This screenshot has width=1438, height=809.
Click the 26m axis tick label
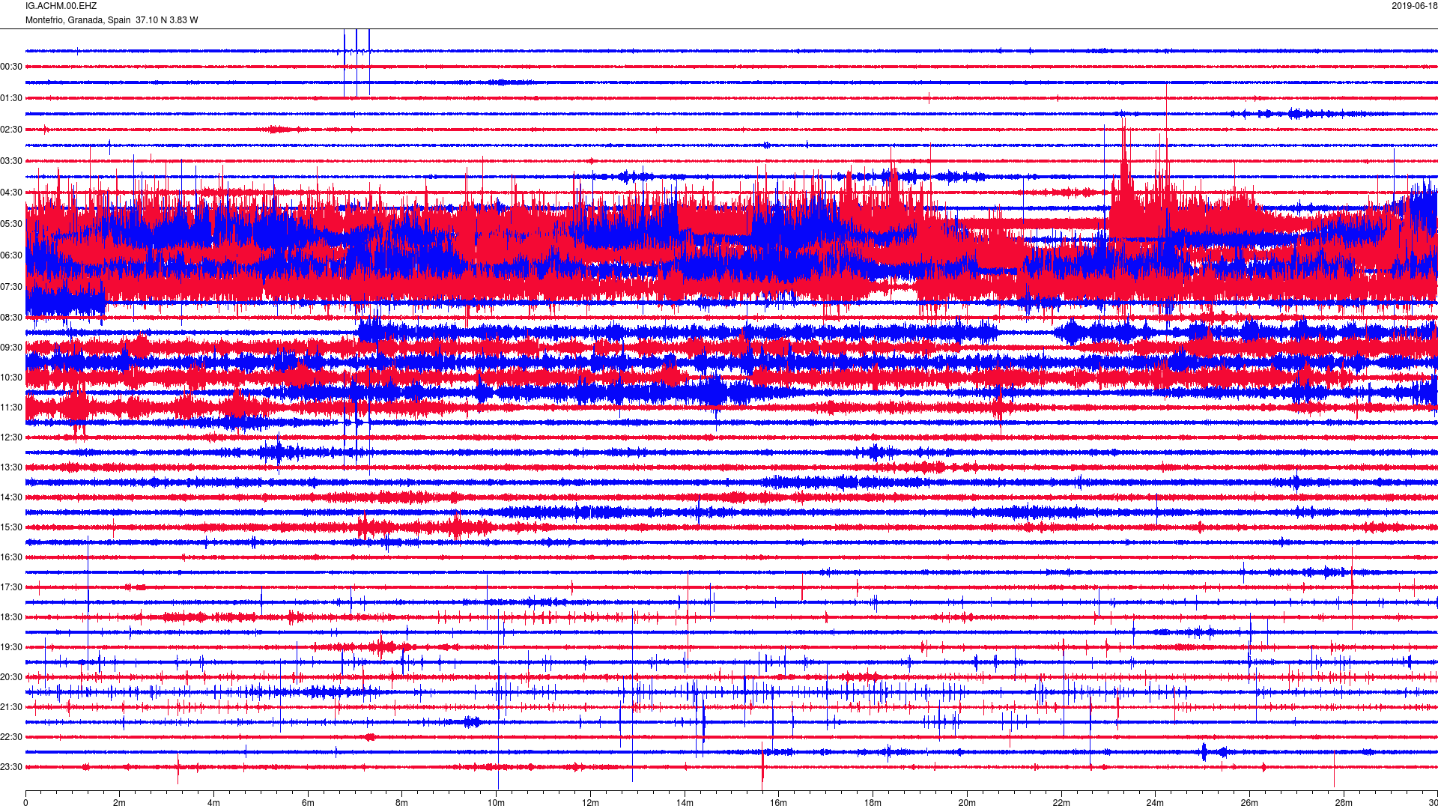pos(1249,803)
